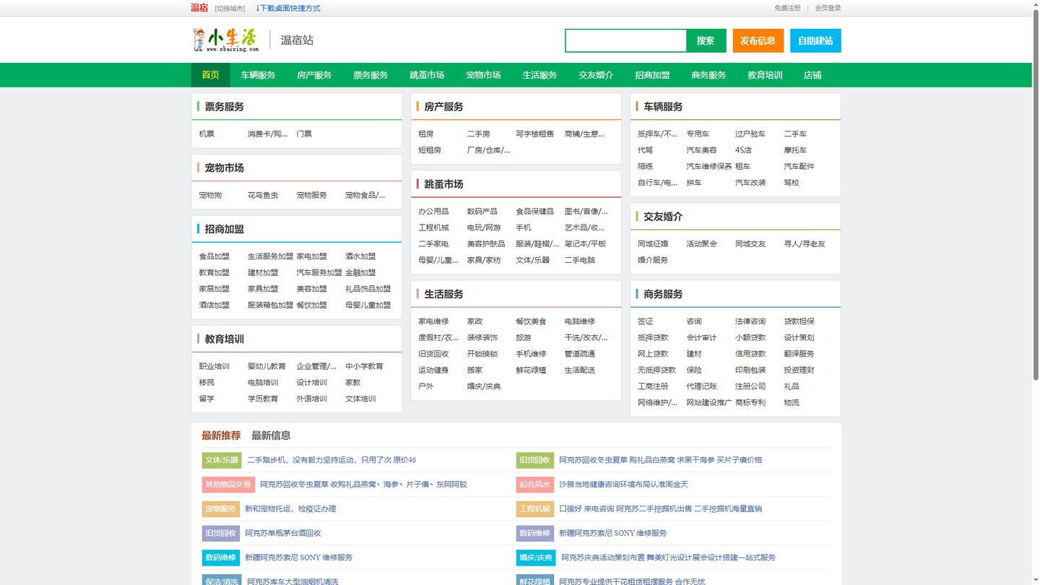Open the 免费注册 link

click(x=787, y=9)
